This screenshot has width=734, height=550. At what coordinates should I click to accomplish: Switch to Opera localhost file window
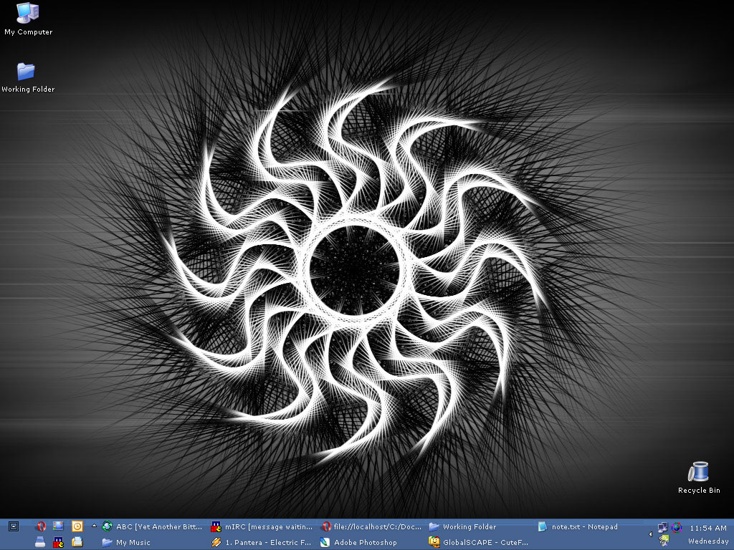tap(373, 526)
